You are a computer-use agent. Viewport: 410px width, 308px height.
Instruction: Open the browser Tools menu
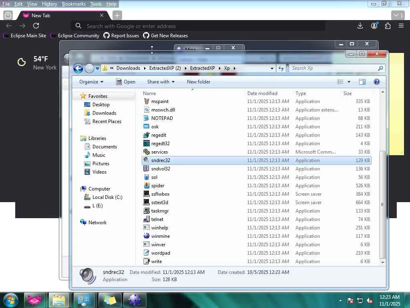click(96, 4)
